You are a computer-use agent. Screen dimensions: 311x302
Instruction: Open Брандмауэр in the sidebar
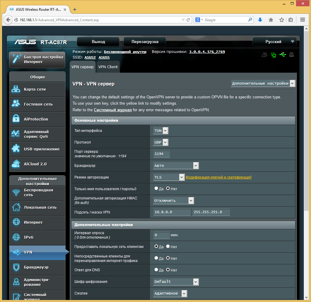[37, 267]
